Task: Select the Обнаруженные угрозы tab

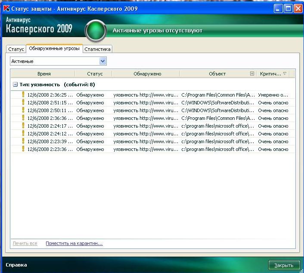Action: click(x=54, y=48)
